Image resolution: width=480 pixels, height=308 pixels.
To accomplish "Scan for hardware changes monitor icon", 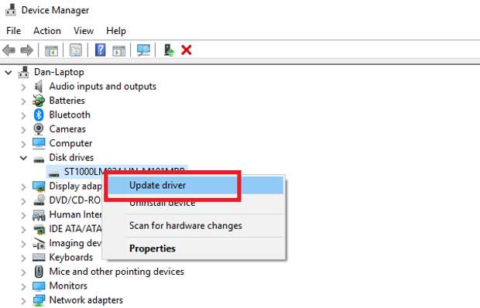I will (143, 50).
